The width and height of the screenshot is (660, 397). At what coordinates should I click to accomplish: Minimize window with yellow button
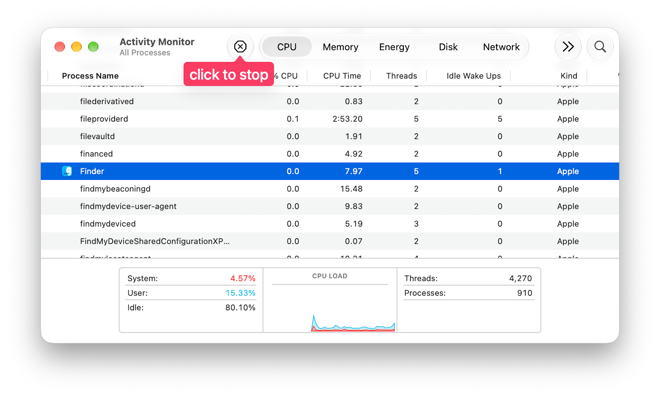[76, 47]
